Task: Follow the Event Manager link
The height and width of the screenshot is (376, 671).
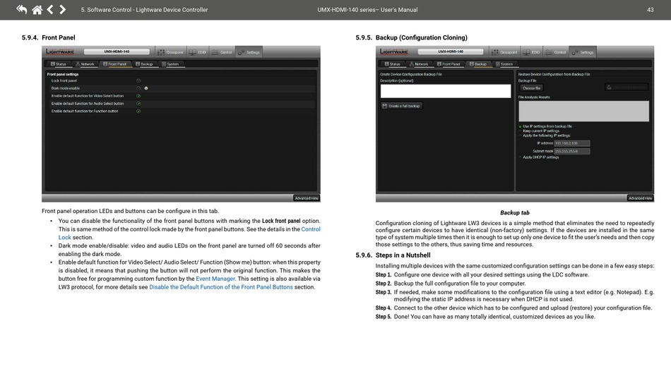Action: click(215, 279)
